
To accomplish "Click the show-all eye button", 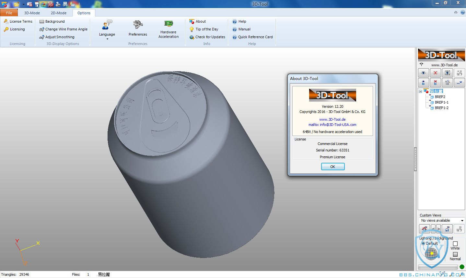I will click(x=423, y=73).
